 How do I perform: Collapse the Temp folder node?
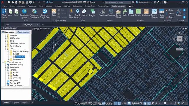click(x=5, y=49)
